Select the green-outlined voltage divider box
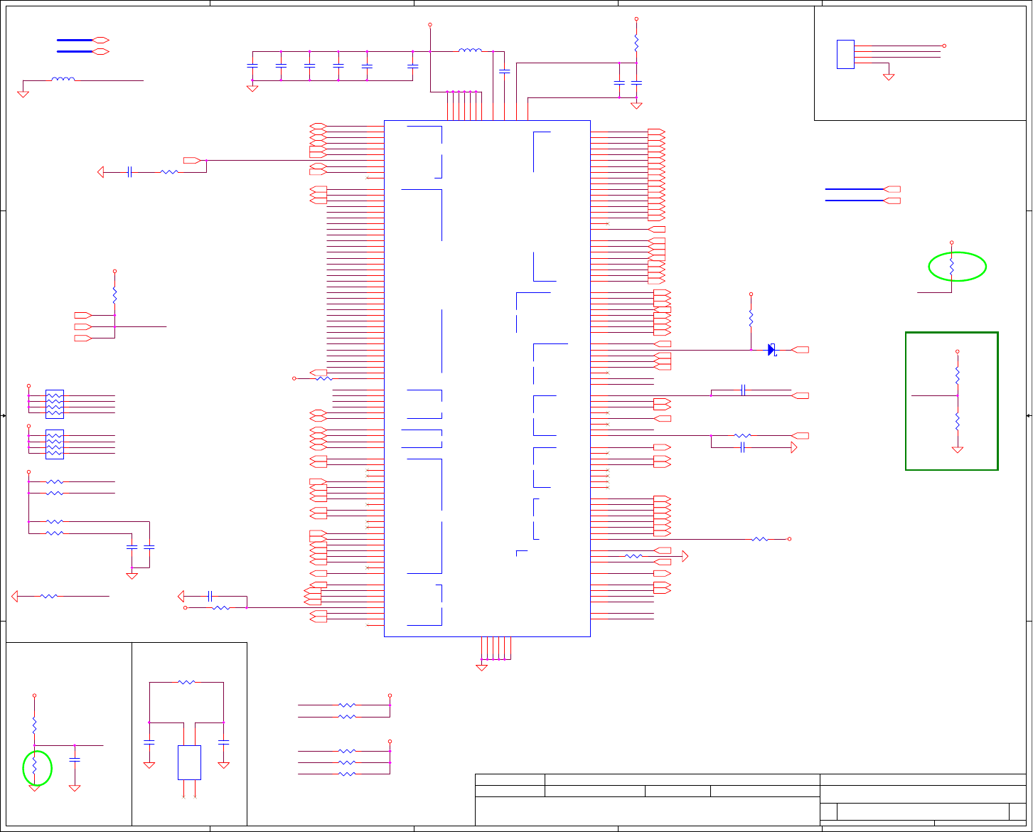 click(x=952, y=401)
